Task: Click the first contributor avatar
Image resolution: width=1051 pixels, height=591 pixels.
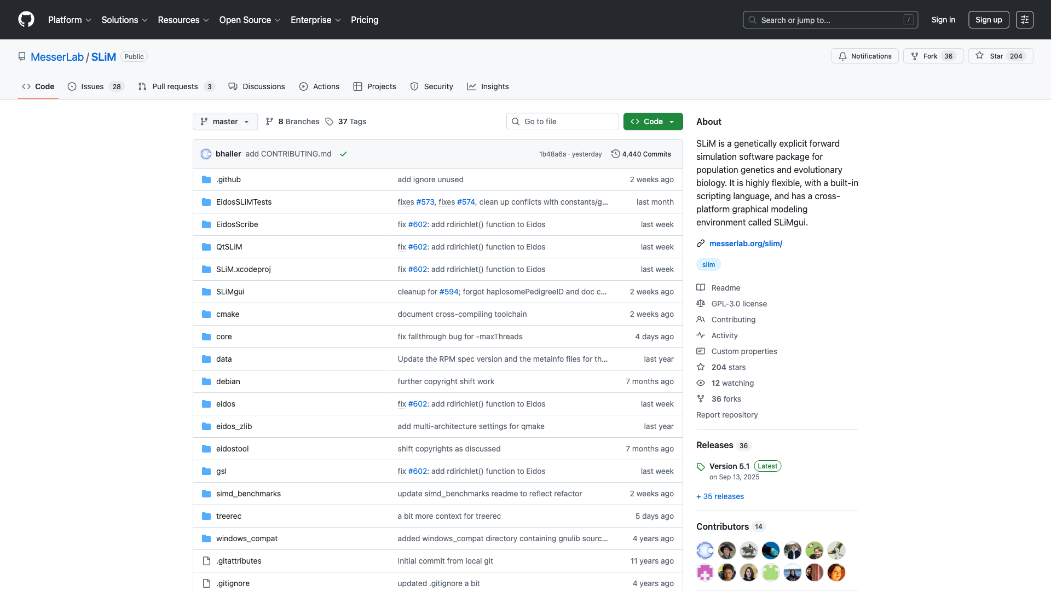Action: (x=705, y=551)
